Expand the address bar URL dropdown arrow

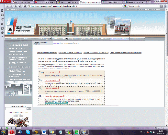tap(121, 6)
